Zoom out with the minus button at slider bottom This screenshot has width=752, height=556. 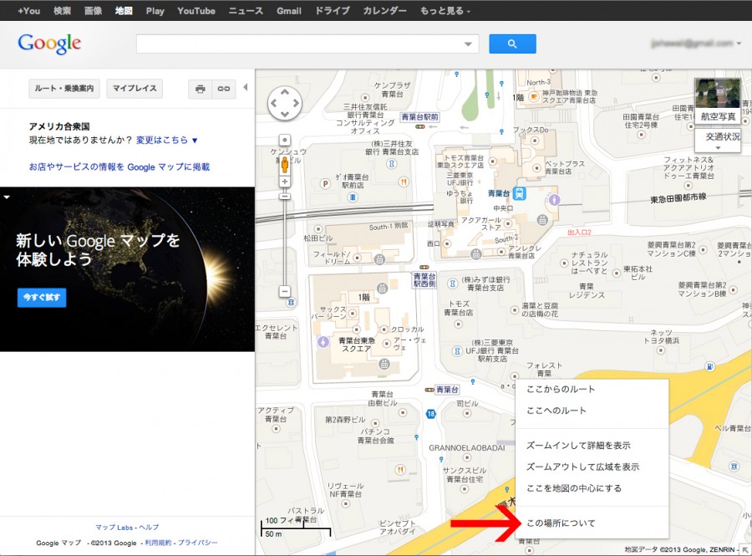(x=285, y=291)
